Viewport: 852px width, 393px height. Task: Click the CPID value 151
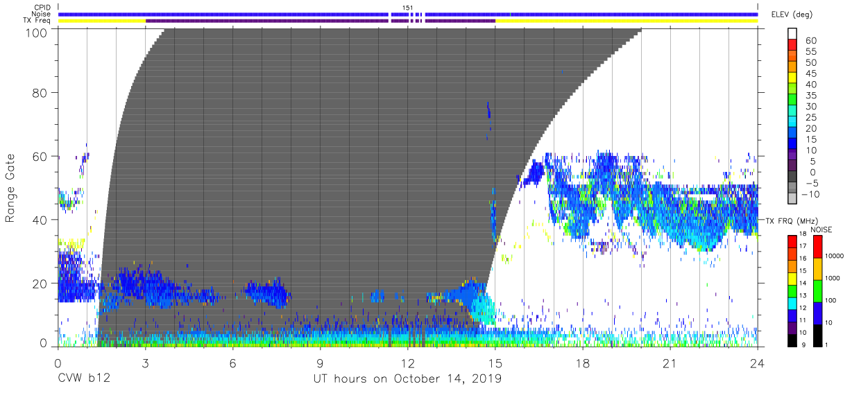click(x=408, y=8)
